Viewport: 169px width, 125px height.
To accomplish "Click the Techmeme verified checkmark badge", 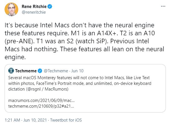I will click(x=40, y=71).
